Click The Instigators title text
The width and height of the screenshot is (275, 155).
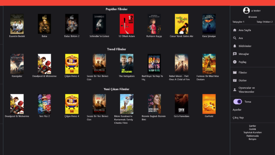(x=127, y=76)
